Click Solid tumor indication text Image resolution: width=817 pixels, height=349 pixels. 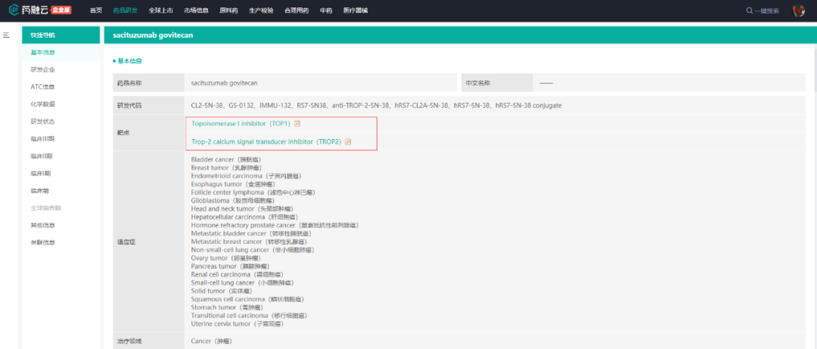[222, 291]
